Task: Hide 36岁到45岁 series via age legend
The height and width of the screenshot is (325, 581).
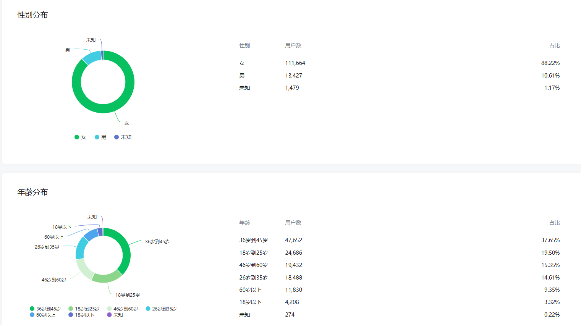Action: point(45,309)
